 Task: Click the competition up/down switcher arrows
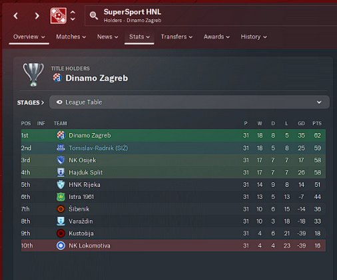pyautogui.click(x=73, y=16)
